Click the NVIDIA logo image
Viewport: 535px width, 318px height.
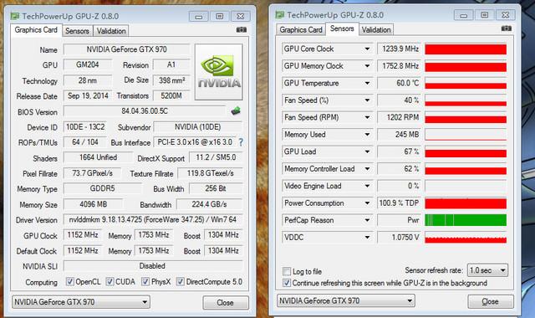[219, 72]
